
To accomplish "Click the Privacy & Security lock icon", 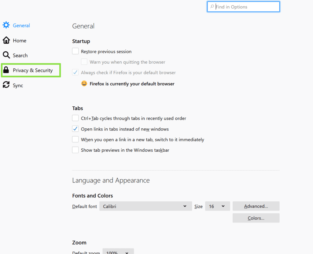I will point(6,70).
